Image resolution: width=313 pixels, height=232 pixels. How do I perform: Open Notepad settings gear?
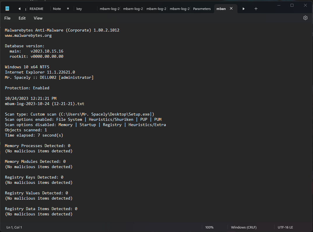pyautogui.click(x=305, y=18)
